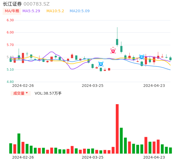Click the stock code 000783.SZ
The height and width of the screenshot is (161, 183).
click(x=37, y=4)
